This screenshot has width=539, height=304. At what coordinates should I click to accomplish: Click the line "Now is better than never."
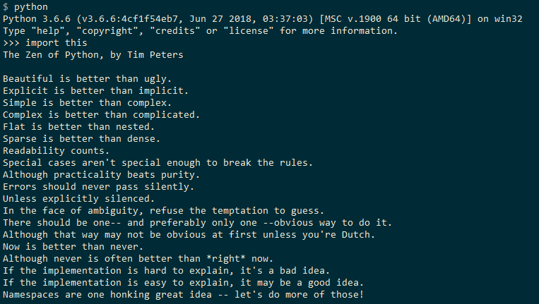coord(73,246)
